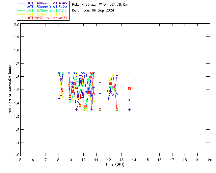Click the 'Real Part of Refractive Index' axis label
216x173 pixels.
(x=10, y=90)
